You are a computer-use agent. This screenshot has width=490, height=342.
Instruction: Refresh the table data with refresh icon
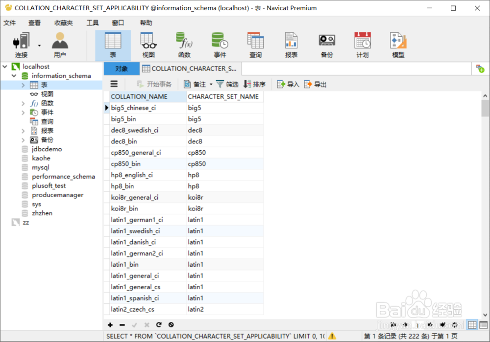click(159, 324)
